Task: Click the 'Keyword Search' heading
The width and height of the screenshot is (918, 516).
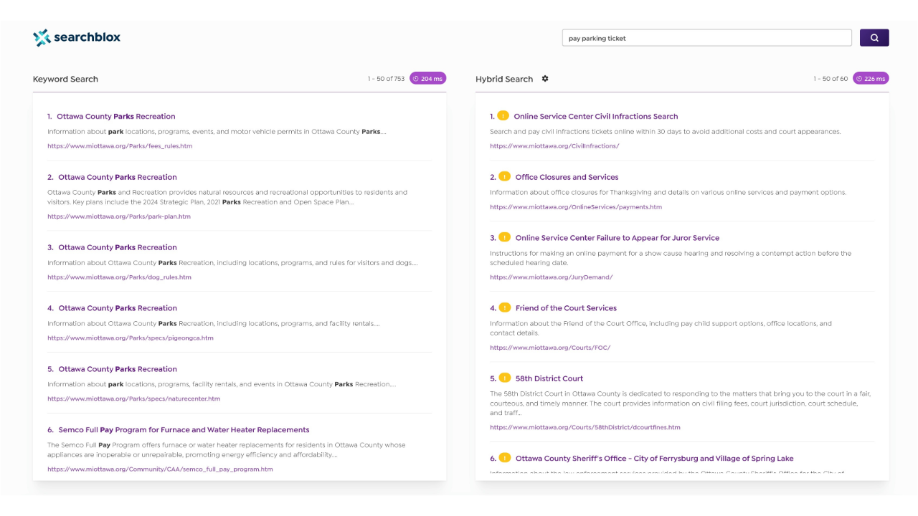Action: point(65,79)
